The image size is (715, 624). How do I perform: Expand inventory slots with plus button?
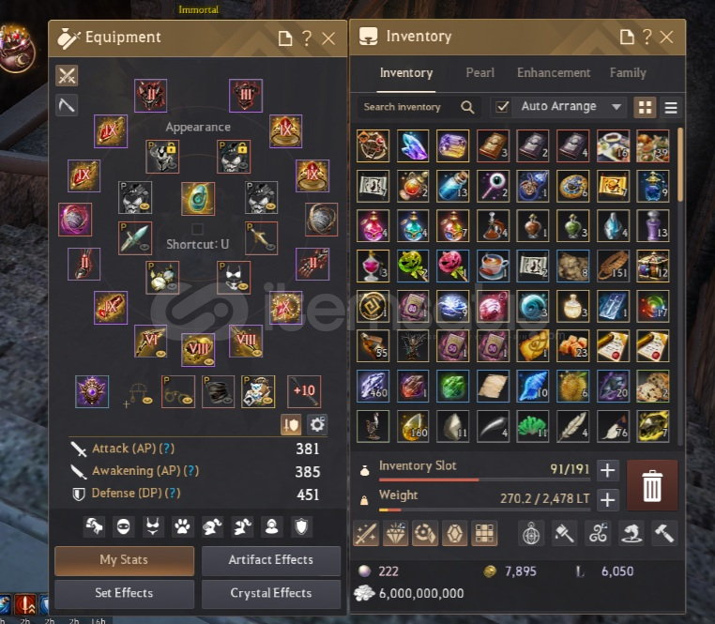point(607,470)
